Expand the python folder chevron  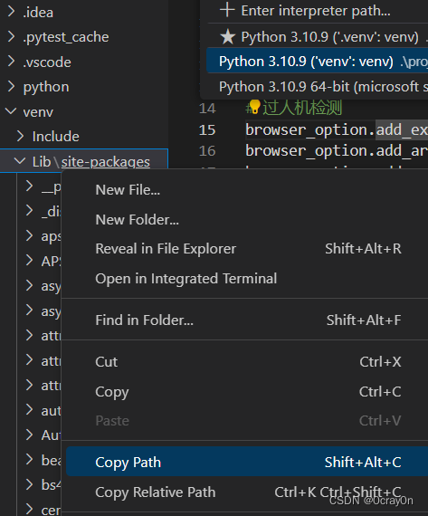tap(11, 87)
